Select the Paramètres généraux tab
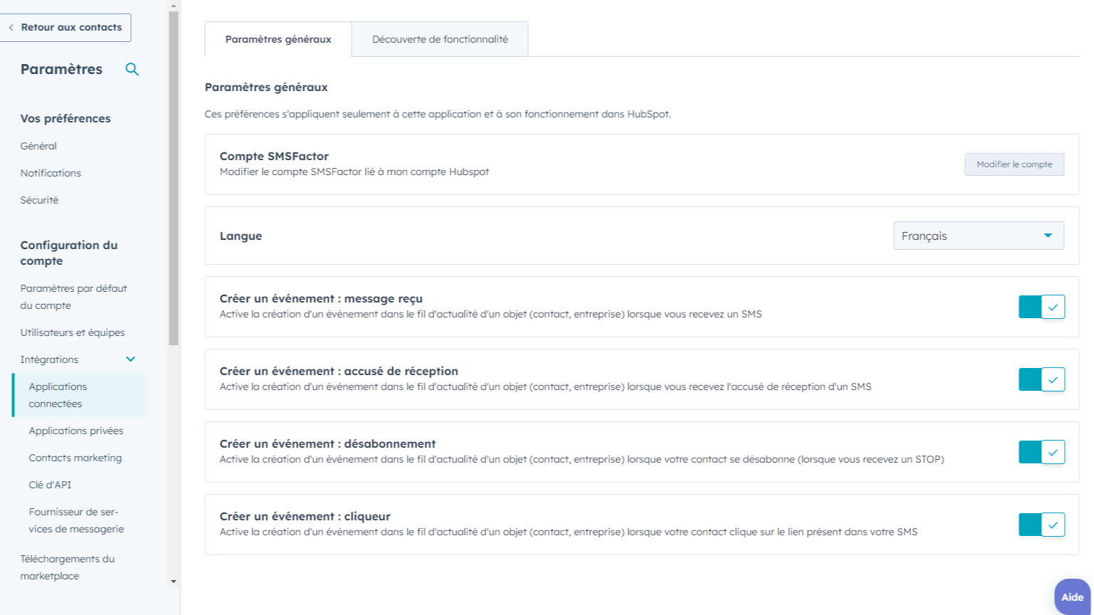This screenshot has width=1094, height=615. [278, 39]
